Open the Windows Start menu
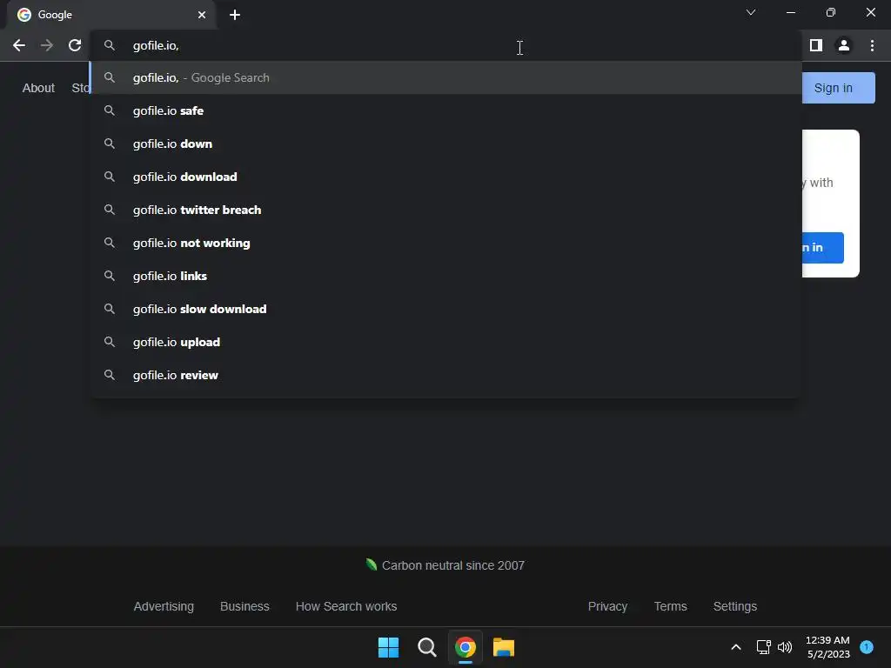 tap(389, 647)
